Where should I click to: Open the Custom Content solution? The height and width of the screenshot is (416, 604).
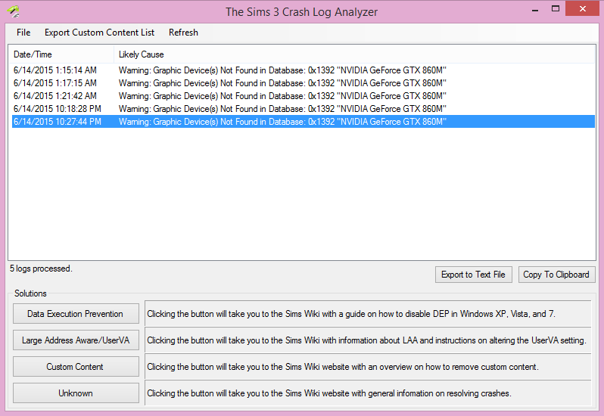click(x=76, y=367)
